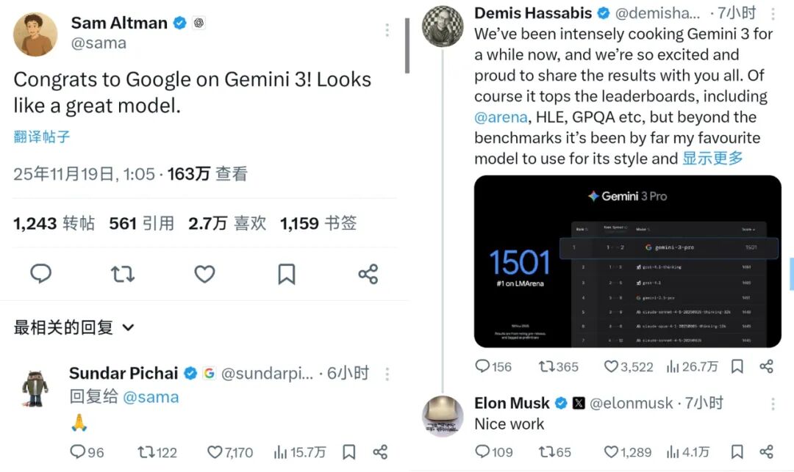Share Elon Musk's reply
This screenshot has height=472, width=794.
click(x=767, y=451)
